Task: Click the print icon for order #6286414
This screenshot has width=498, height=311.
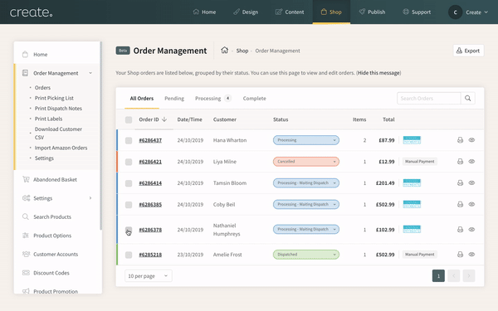Action: coord(460,182)
